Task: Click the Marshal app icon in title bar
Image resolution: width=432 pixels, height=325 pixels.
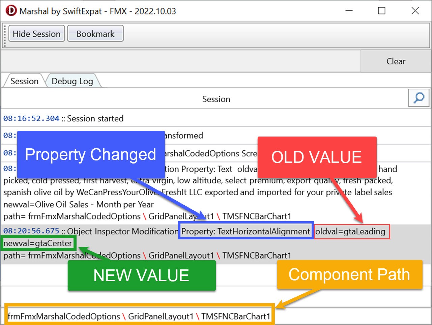Action: 11,11
